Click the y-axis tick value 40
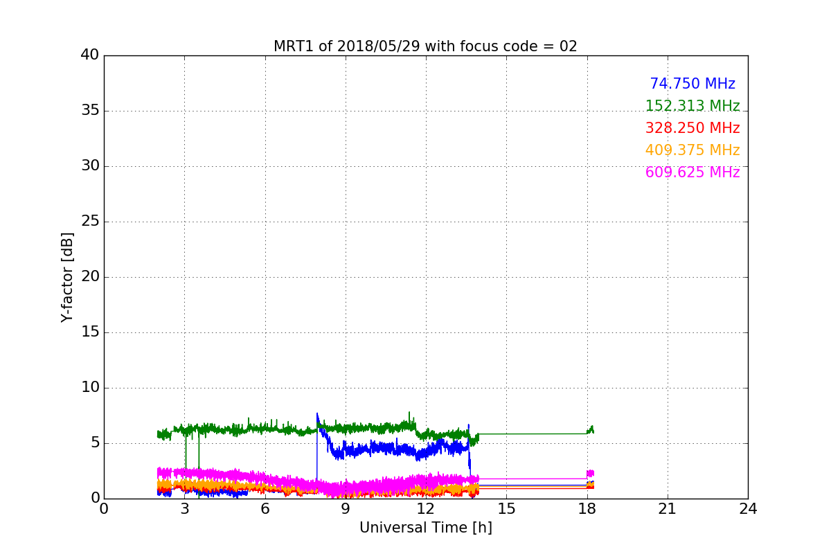Screen dimensions: 831x554 click(x=90, y=55)
